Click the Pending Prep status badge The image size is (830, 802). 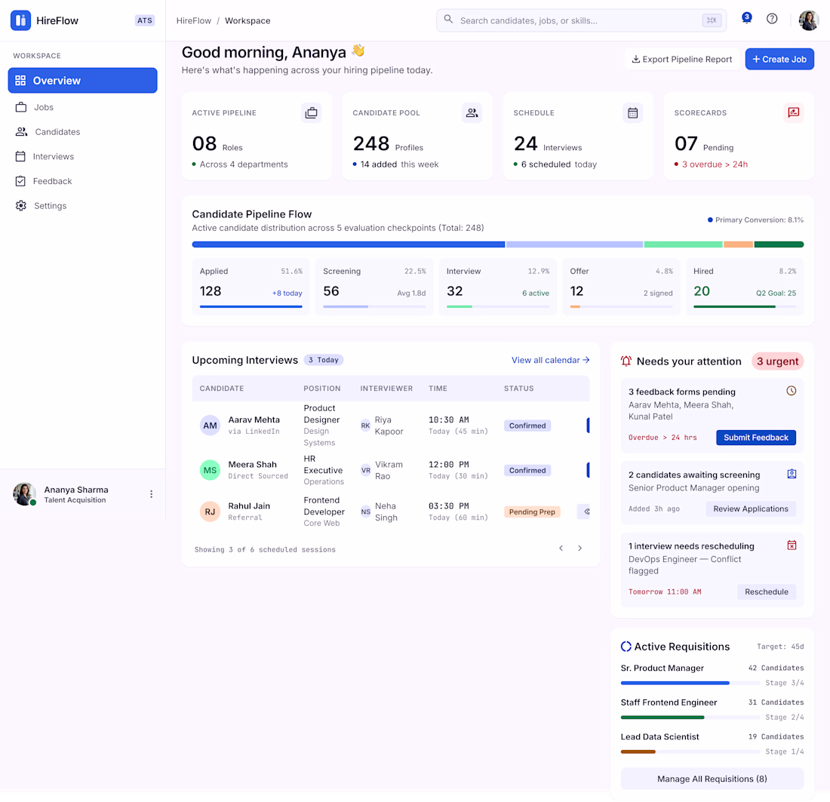(x=532, y=512)
